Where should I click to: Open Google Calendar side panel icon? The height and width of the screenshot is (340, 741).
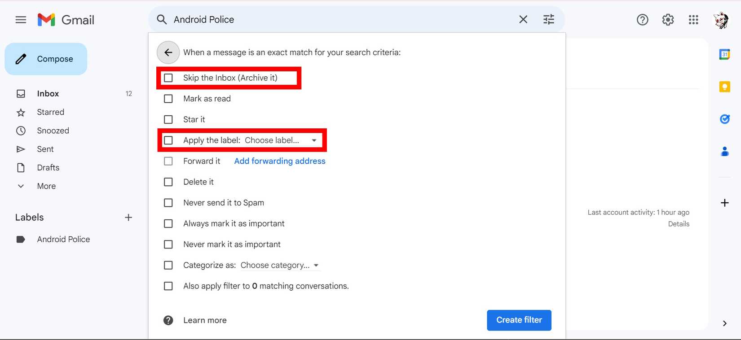click(724, 54)
